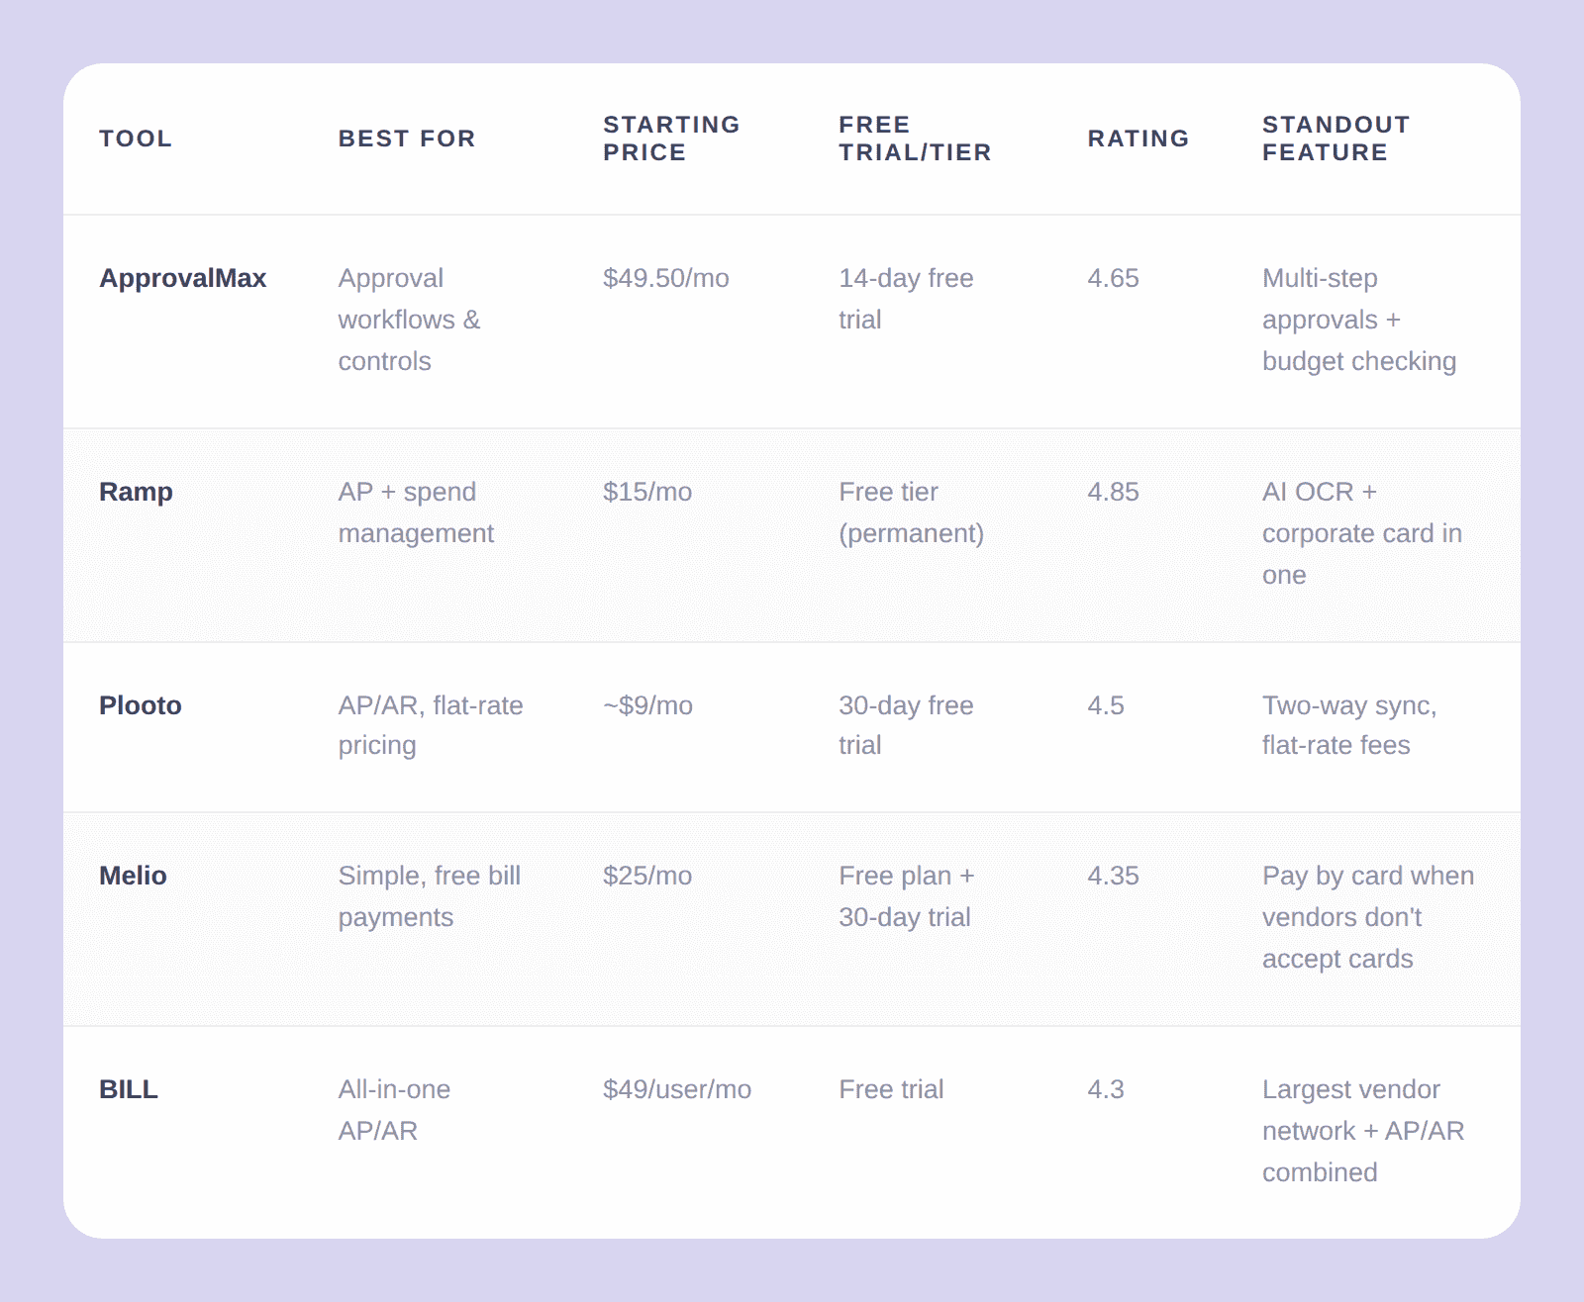
Task: Select the Plooto tool name
Action: pyautogui.click(x=141, y=705)
